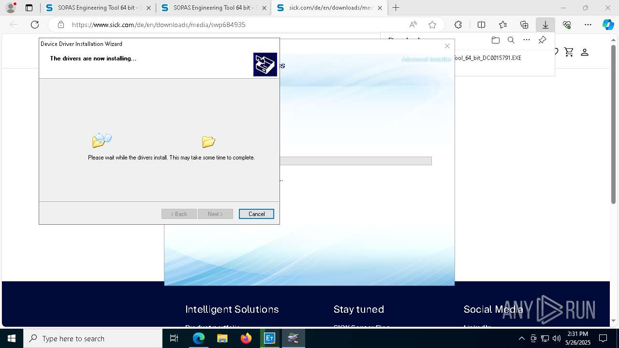Image resolution: width=619 pixels, height=348 pixels.
Task: Refresh the current page
Action: (35, 25)
